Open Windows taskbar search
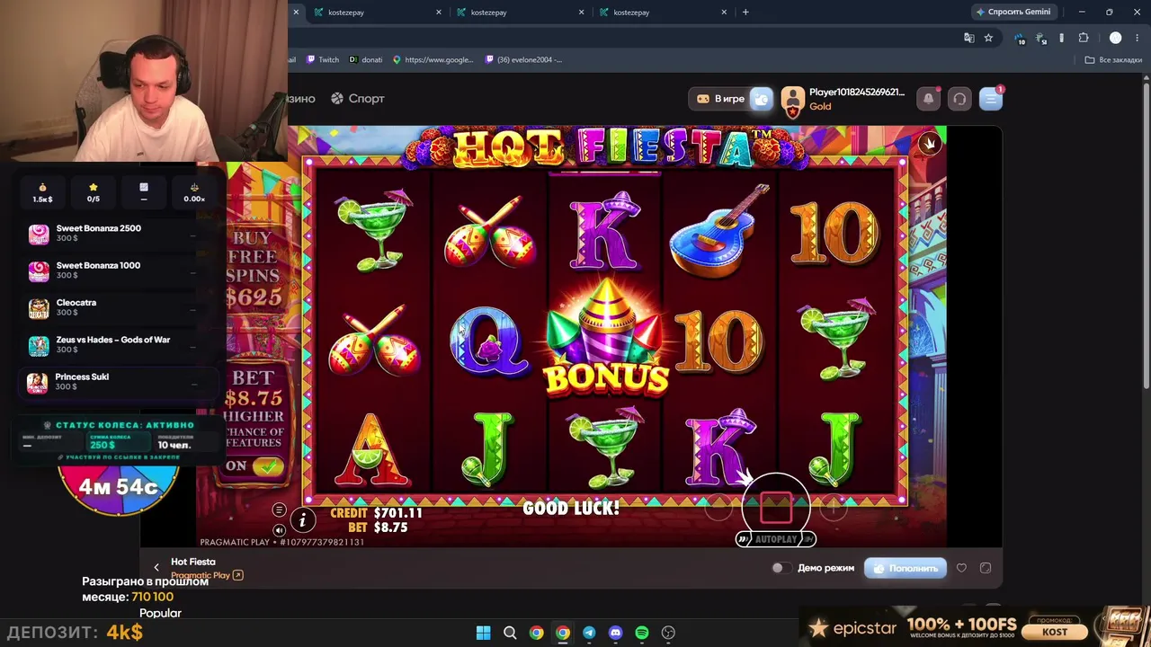The image size is (1151, 647). [510, 633]
